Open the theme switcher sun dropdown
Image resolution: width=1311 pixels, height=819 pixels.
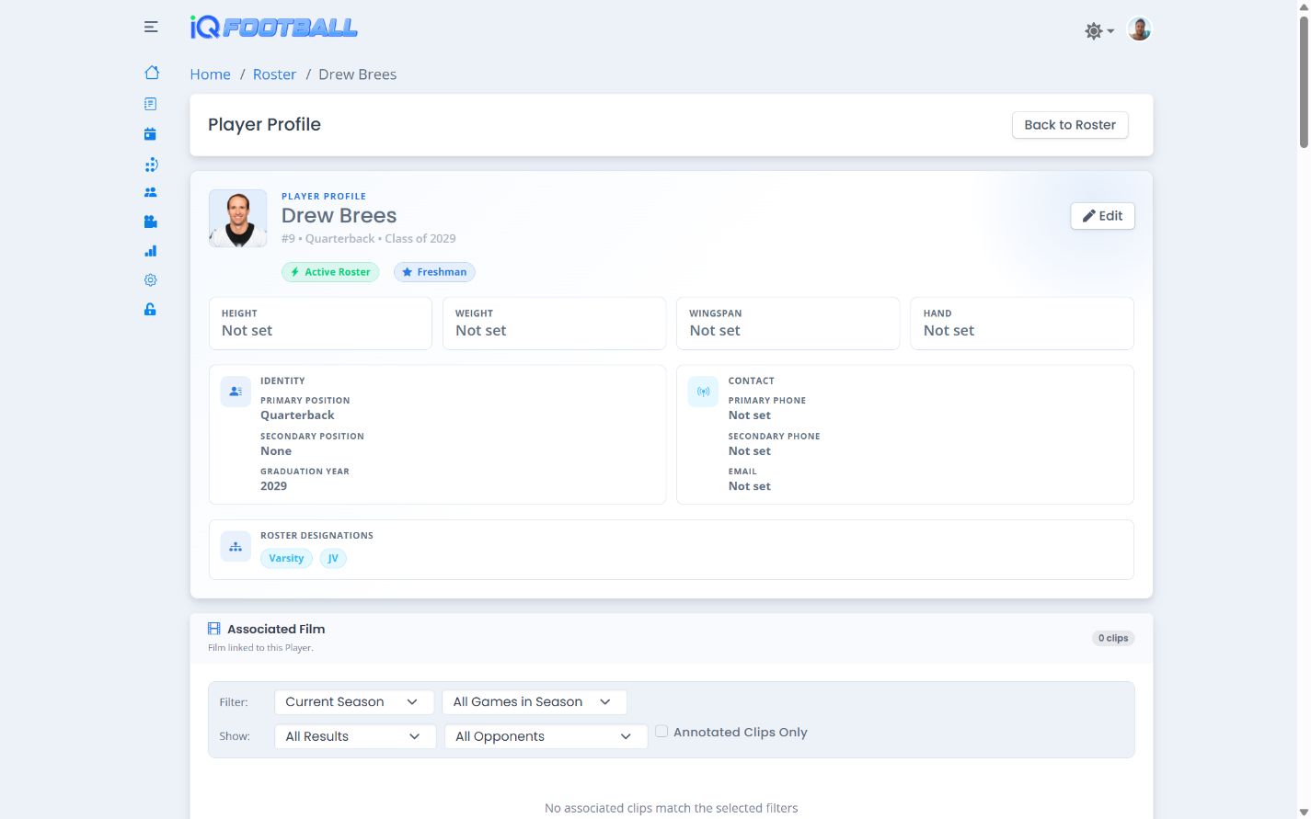pyautogui.click(x=1099, y=30)
